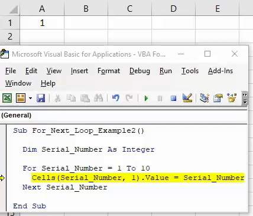Click the Reset stop square icon

coord(173,98)
